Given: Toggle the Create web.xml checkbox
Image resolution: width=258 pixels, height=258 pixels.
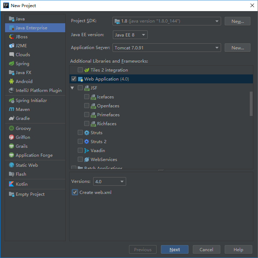Looking at the screenshot, I should 75,192.
